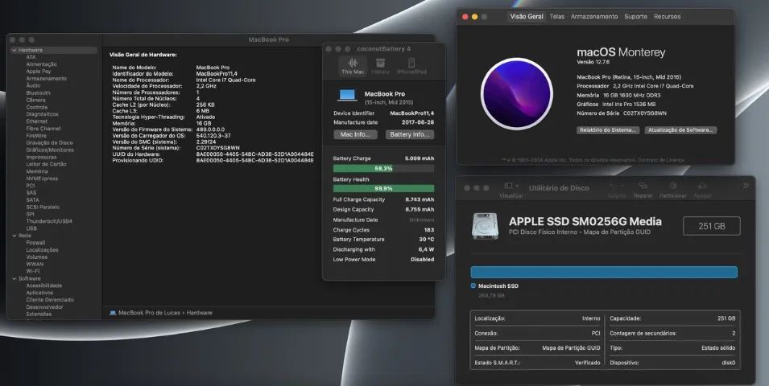The image size is (769, 386).
Task: Click the Charge Cycles value 183
Action: point(429,230)
